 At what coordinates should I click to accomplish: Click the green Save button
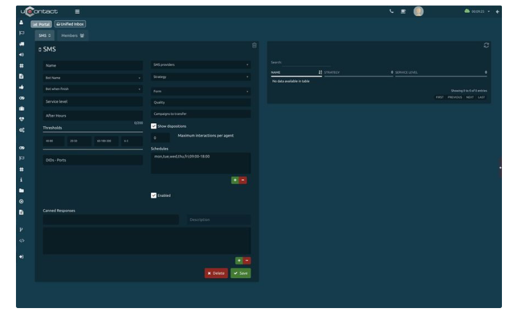[240, 273]
